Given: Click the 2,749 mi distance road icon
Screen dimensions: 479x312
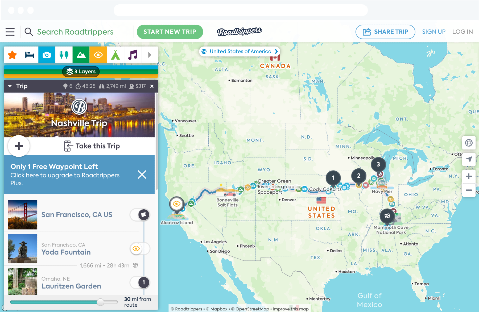Looking at the screenshot, I should [x=102, y=86].
